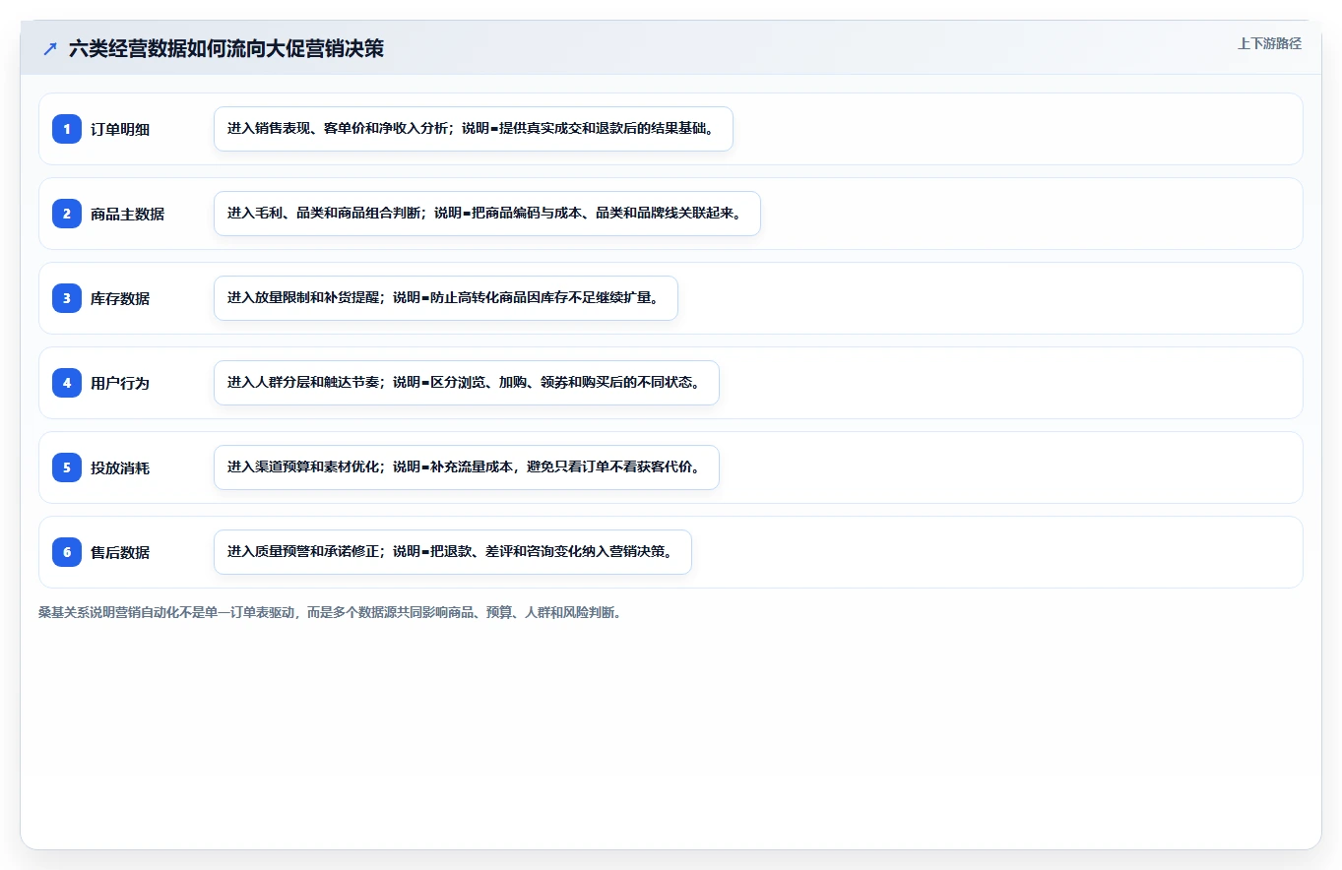This screenshot has width=1342, height=870.
Task: Click the footer note starting 桑基关系说明营销自动化
Action: coord(330,612)
